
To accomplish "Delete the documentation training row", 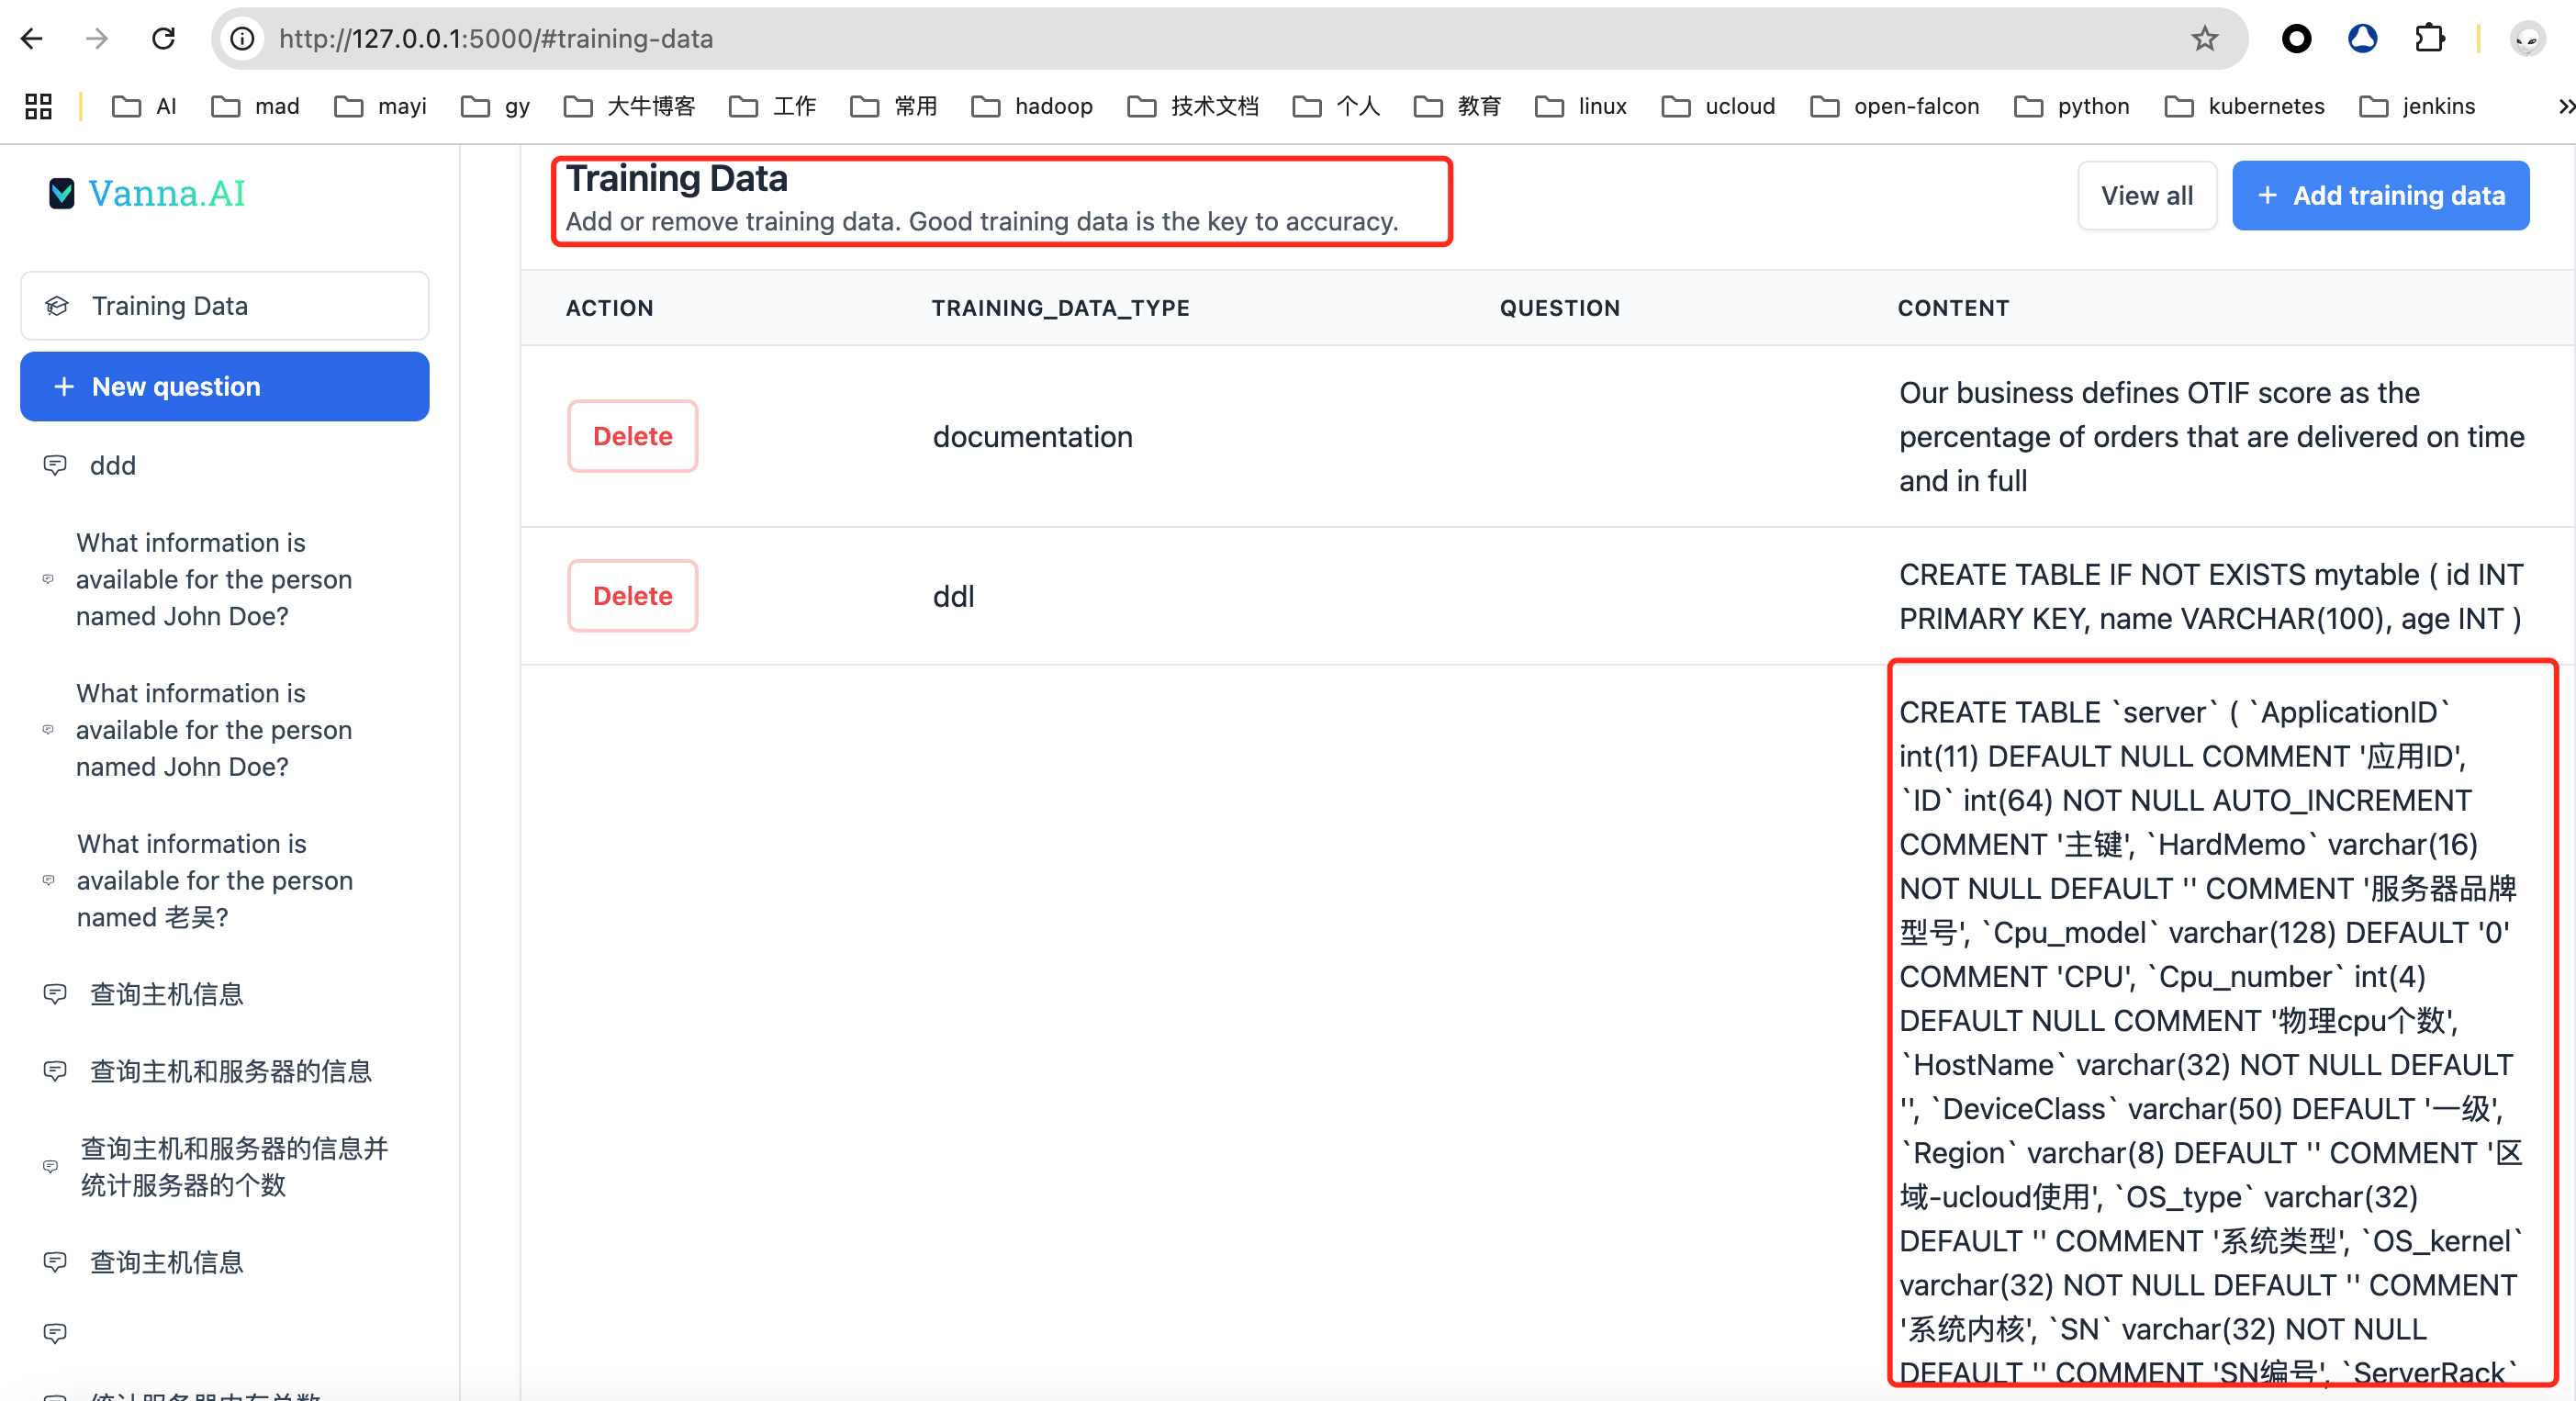I will (x=632, y=436).
